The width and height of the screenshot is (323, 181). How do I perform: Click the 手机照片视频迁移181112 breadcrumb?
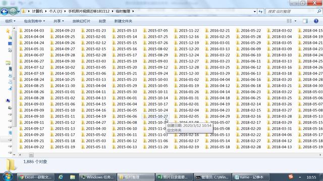89,11
